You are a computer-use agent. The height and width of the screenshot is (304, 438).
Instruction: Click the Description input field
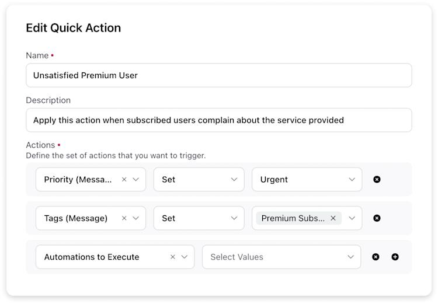[x=218, y=120]
